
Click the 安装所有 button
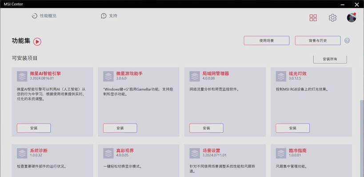[330, 59]
